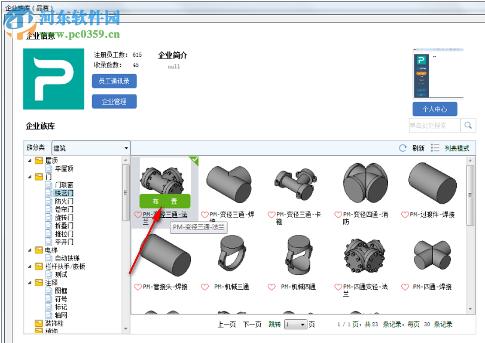Select 符号 tree item
Image resolution: width=485 pixels, height=343 pixels.
tap(61, 299)
